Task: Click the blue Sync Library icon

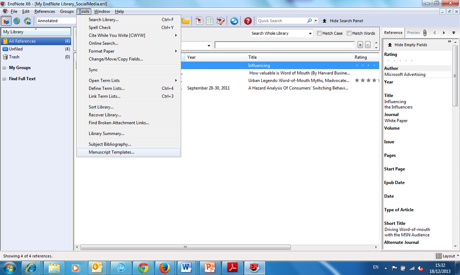Action: (234, 21)
